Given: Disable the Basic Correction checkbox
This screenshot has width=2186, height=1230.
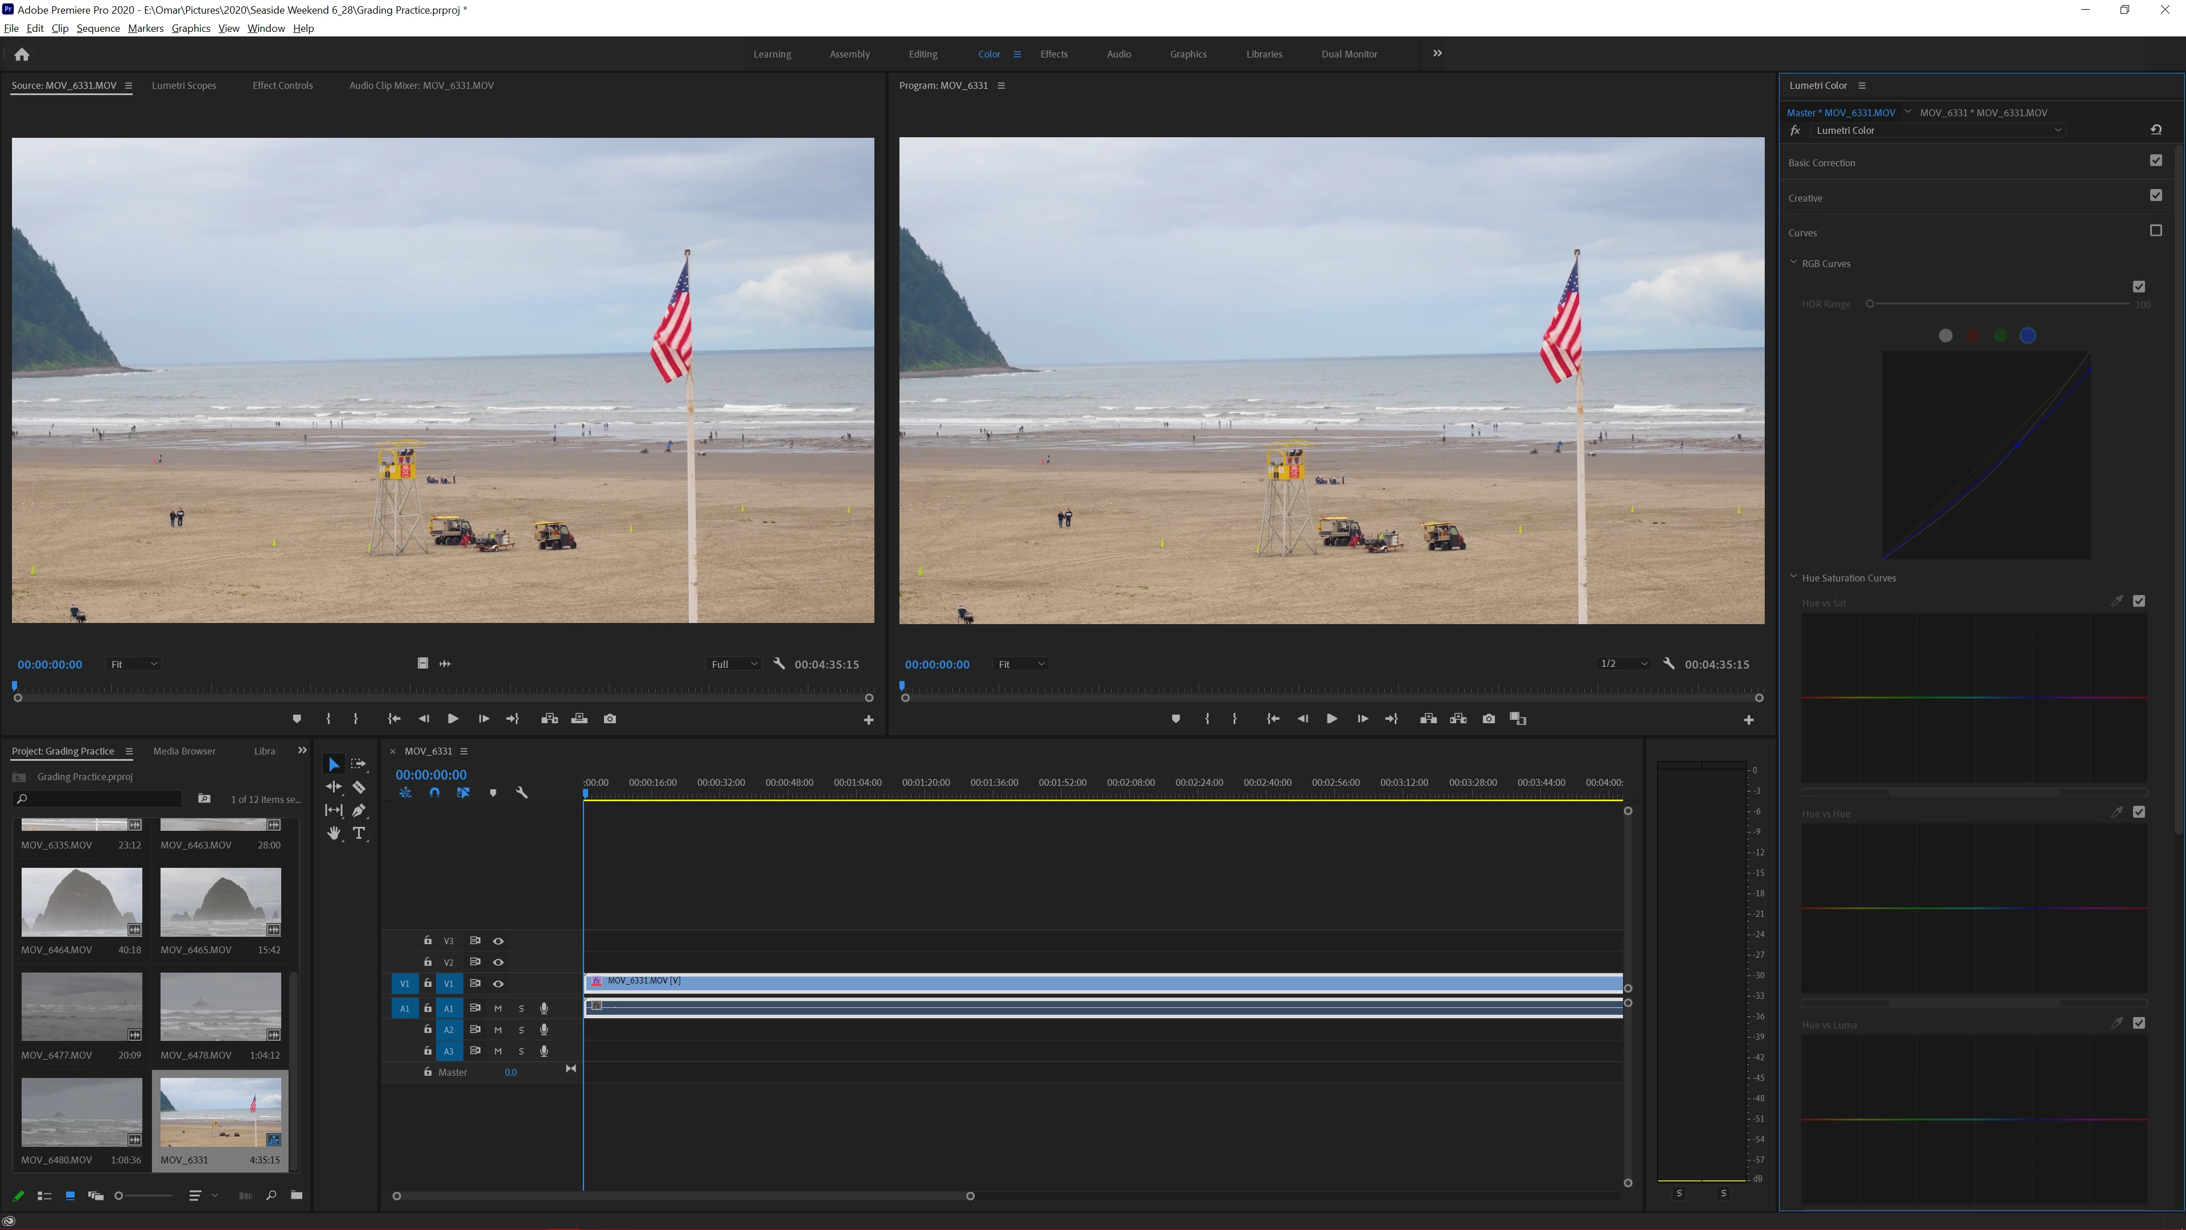Looking at the screenshot, I should point(2155,161).
